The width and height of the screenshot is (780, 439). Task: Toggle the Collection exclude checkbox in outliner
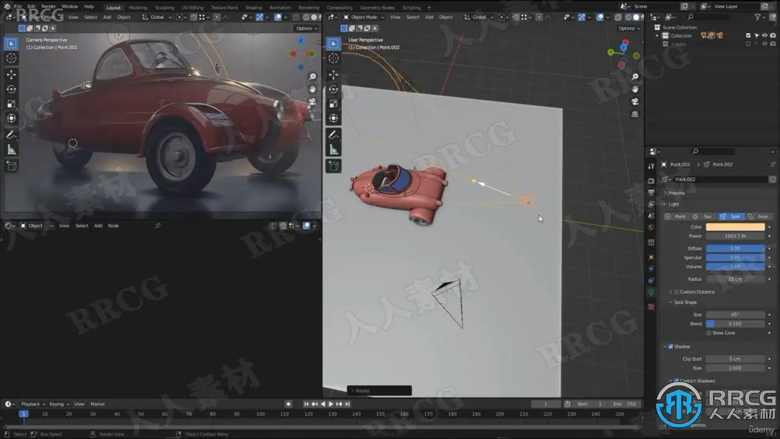click(748, 35)
